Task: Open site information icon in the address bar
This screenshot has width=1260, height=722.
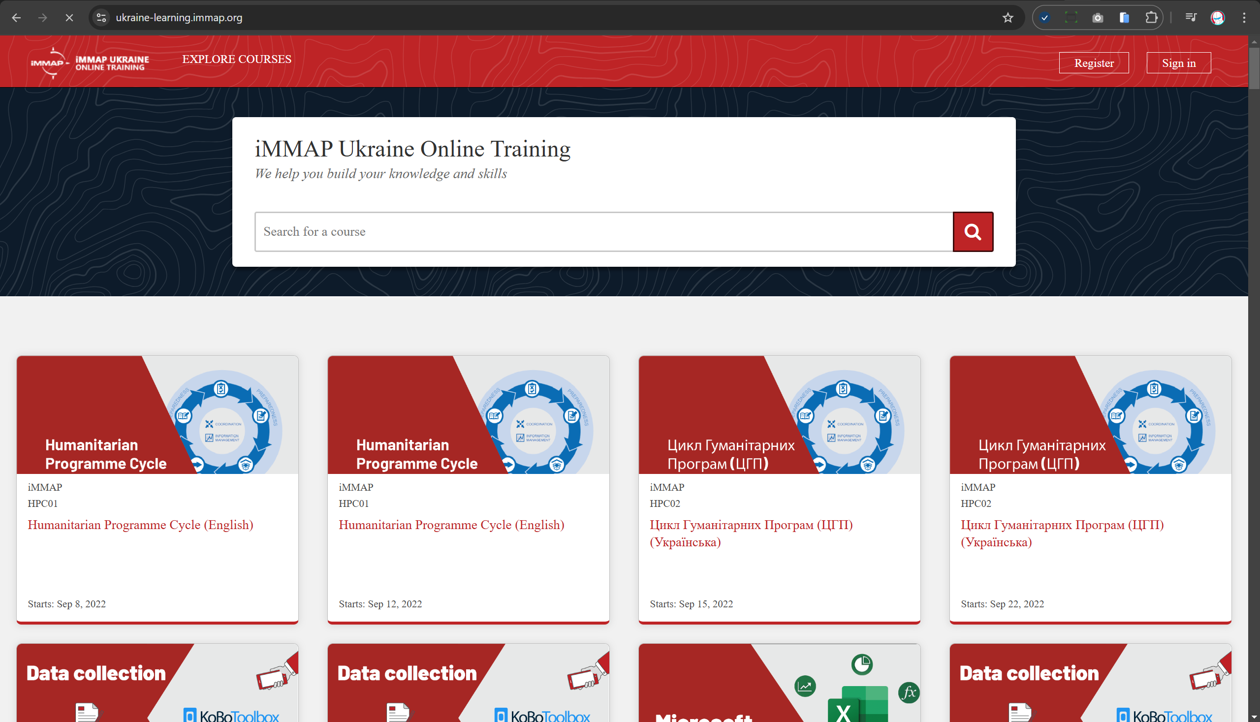Action: 101,17
